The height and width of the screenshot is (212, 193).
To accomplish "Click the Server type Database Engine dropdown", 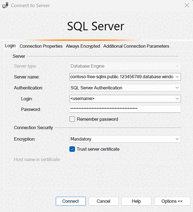I will pyautogui.click(x=125, y=66).
